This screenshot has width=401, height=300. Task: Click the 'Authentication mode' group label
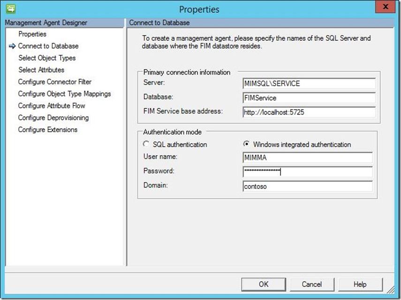[173, 132]
